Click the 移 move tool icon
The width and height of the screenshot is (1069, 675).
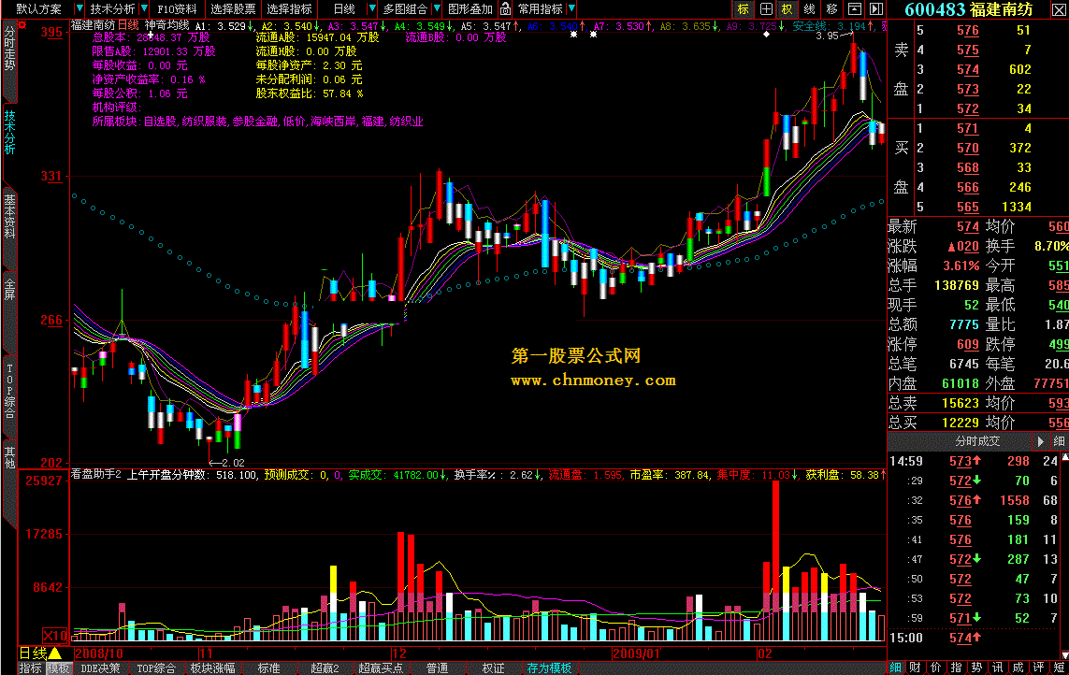(x=831, y=8)
